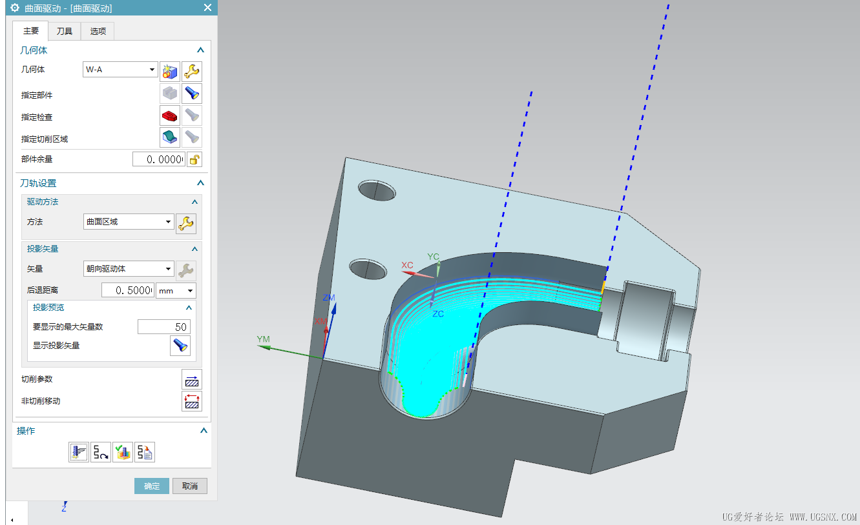The width and height of the screenshot is (860, 525).
Task: Click the 列出刀轨 (list) icon
Action: (145, 452)
